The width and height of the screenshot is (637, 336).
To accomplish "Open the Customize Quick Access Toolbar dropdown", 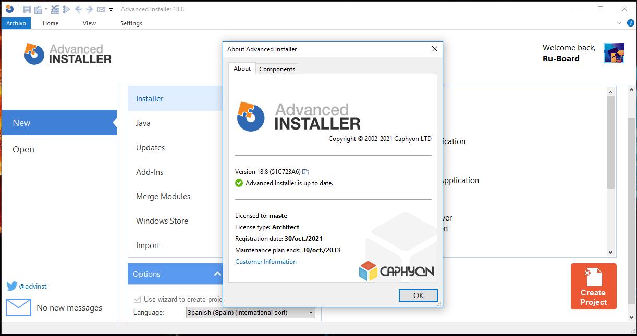I will [111, 9].
